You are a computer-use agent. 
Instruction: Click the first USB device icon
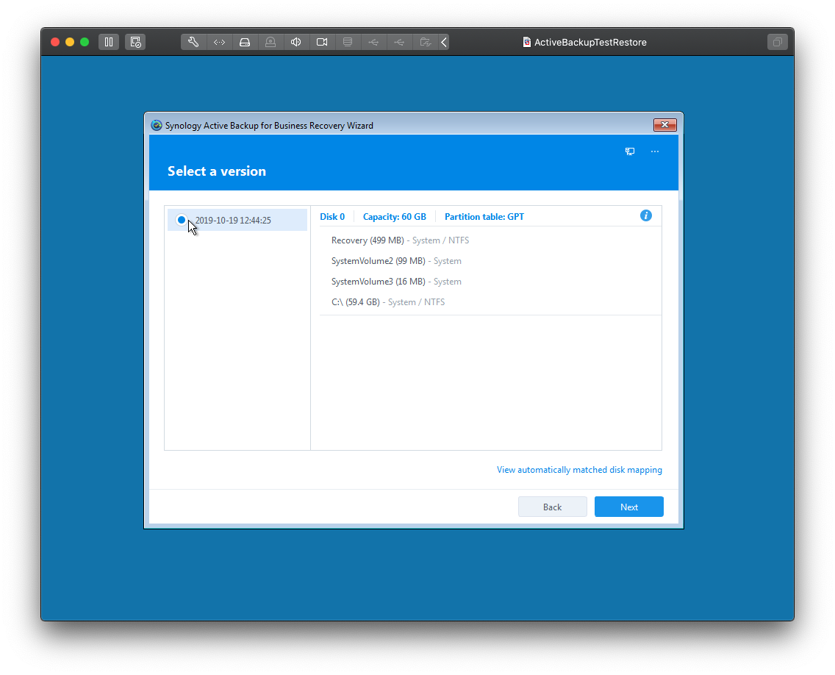(373, 42)
